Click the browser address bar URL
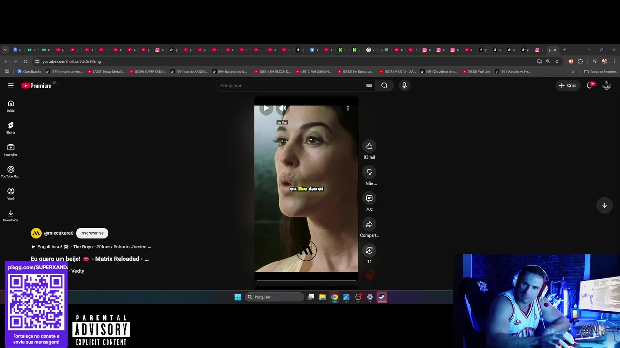 (72, 61)
